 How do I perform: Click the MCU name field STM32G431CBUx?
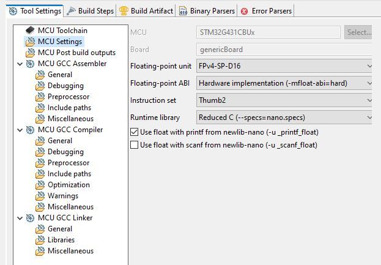[268, 32]
